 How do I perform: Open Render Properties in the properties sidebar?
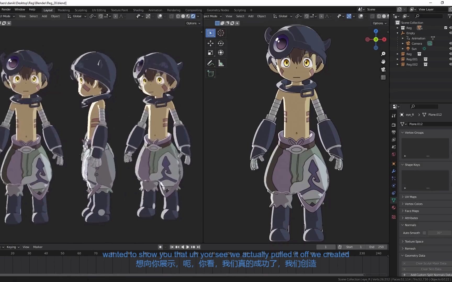point(393,125)
